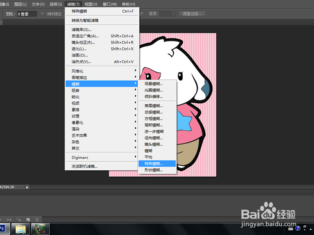The height and width of the screenshot is (235, 314).
Task: Choose 倾斜偏移... from the blur submenu
Action: point(157,96)
